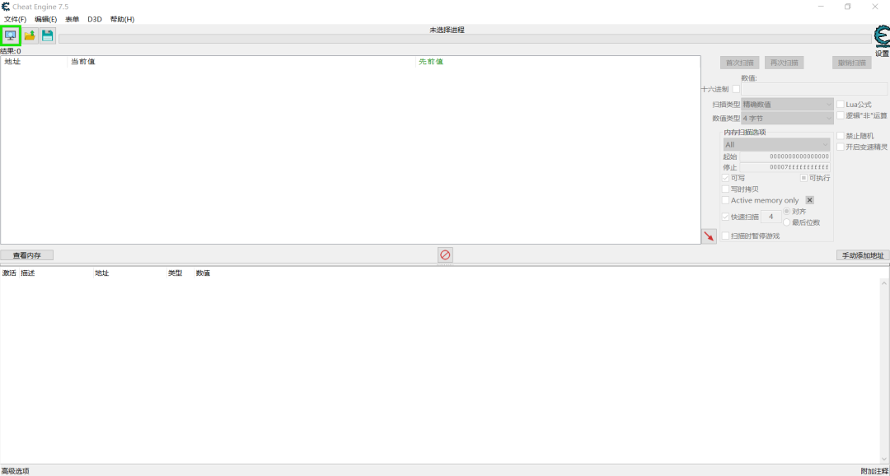Enable the Lua公式 checkbox

(841, 105)
